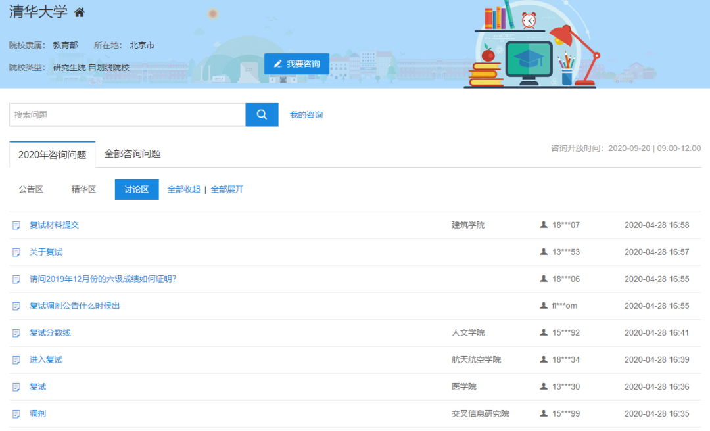Click the home icon beside 清华大学

(80, 12)
